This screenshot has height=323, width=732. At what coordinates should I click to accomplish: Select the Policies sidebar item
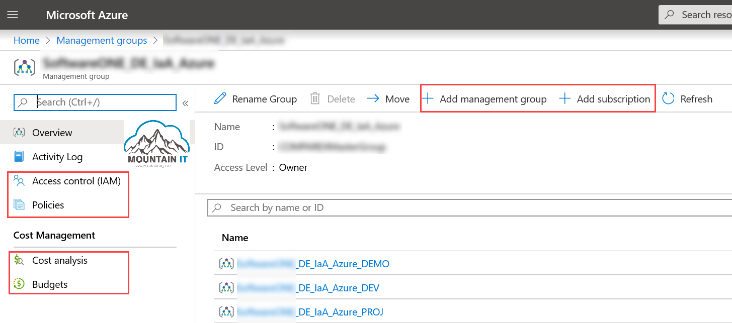(x=49, y=204)
